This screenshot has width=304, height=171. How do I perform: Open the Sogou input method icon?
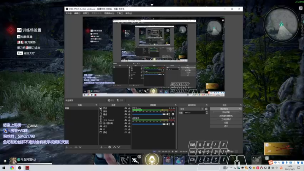coord(271,162)
